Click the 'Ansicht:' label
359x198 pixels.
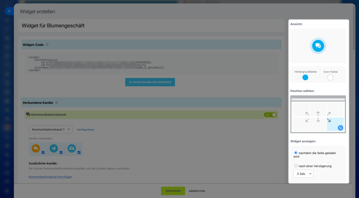tap(296, 24)
